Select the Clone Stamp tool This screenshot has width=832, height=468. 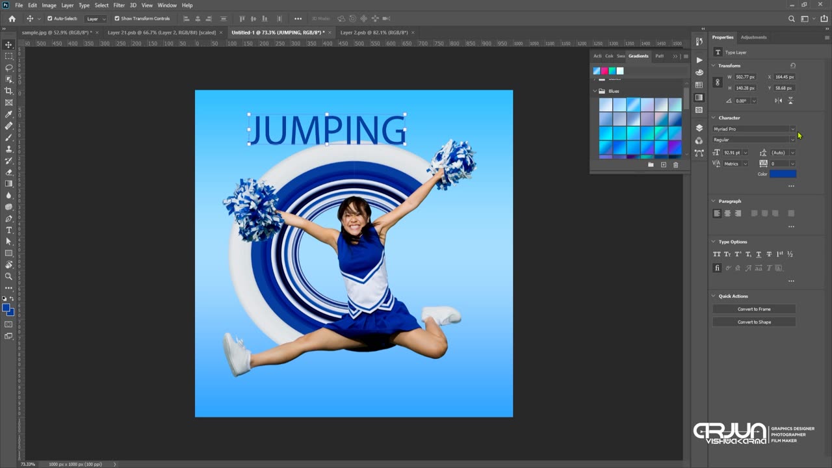tap(8, 149)
